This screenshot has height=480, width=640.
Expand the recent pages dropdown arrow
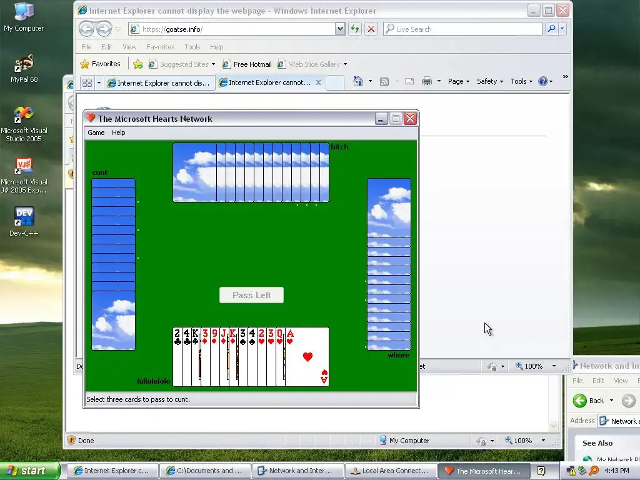pyautogui.click(x=117, y=29)
